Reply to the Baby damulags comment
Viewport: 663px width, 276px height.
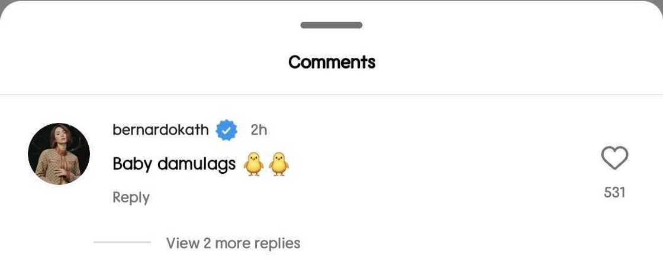(x=131, y=197)
